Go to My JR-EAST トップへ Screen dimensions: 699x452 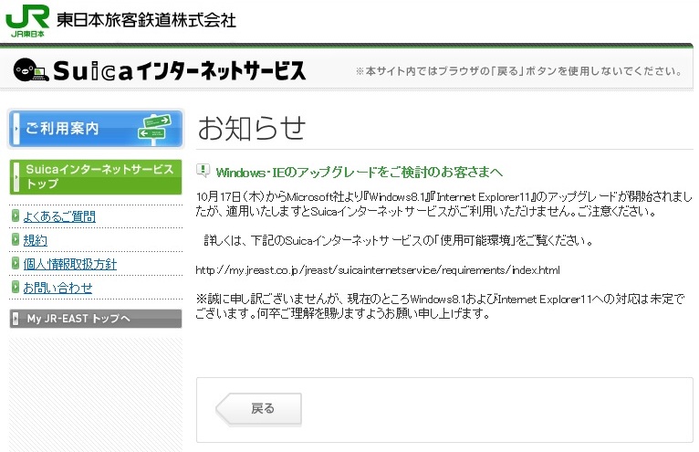(x=96, y=319)
